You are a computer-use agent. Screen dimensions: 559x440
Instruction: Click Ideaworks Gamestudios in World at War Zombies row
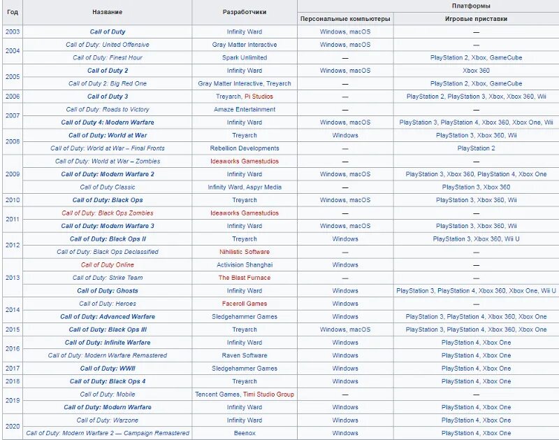[244, 162]
